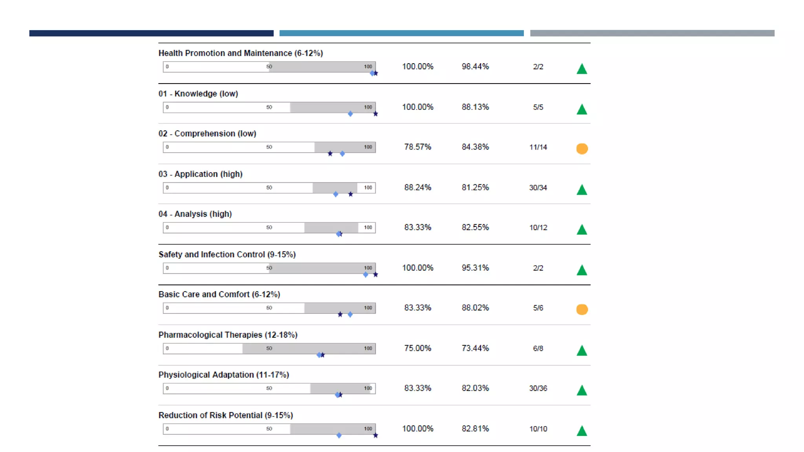Image resolution: width=804 pixels, height=452 pixels.
Task: Click orange circle for Basic Care and Comfort
Action: (582, 310)
